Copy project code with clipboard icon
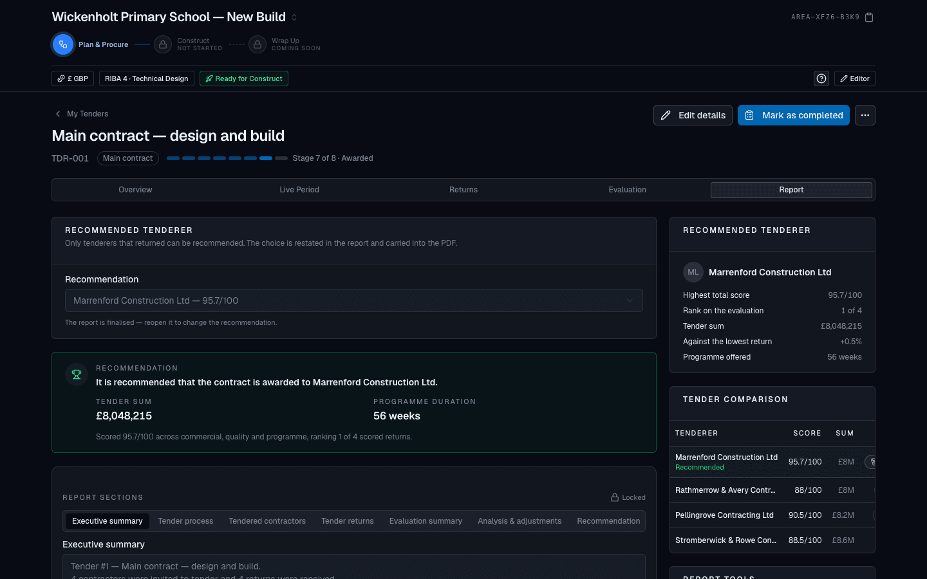This screenshot has height=579, width=927. (869, 17)
